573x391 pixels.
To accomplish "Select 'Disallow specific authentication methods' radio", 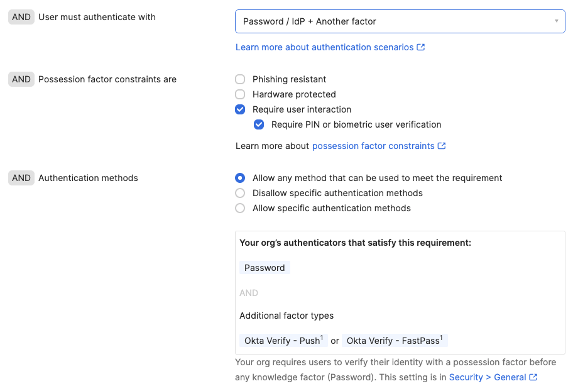I will tap(240, 193).
